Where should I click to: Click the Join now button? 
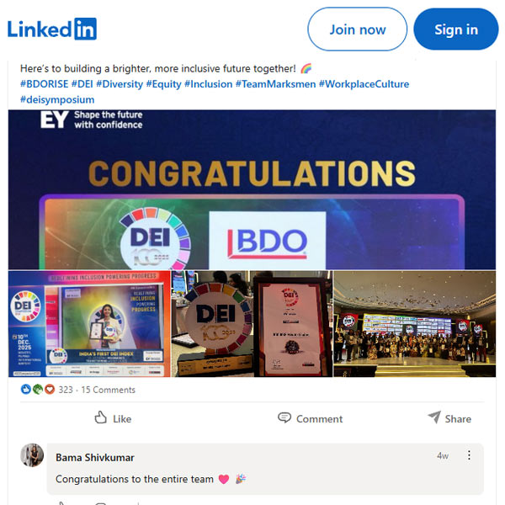click(357, 29)
